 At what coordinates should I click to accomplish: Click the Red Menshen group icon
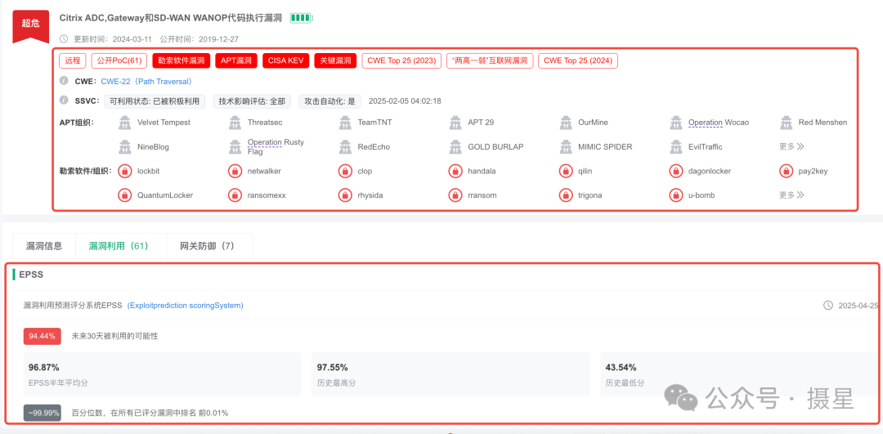coord(787,122)
